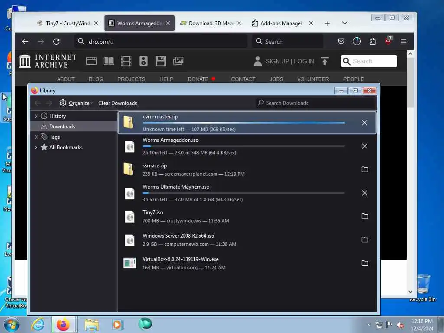Click the Internet Archive web icon
Image resolution: width=444 pixels, height=333 pixels.
point(91,61)
